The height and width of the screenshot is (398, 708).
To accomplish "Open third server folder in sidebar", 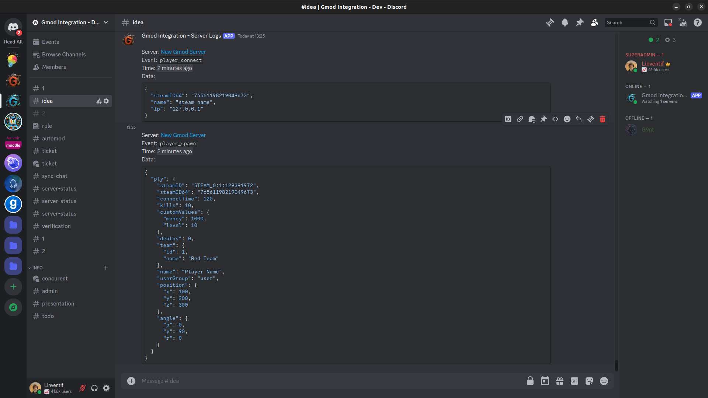I will 13,266.
